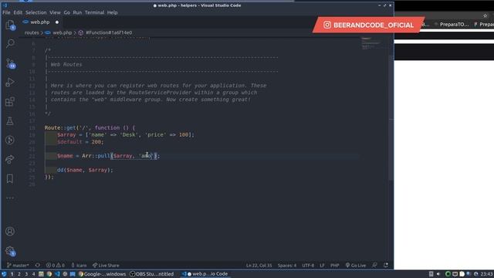
Task: Launch OBS from the taskbar quick launcher
Action: pos(65,274)
